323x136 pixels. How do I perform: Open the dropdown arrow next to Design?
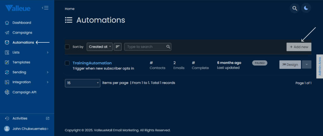307,64
